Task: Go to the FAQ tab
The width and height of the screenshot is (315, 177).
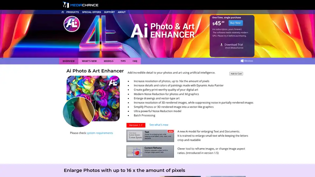Action: point(135,61)
